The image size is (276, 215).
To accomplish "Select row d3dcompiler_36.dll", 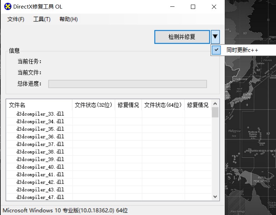I will (109, 137).
